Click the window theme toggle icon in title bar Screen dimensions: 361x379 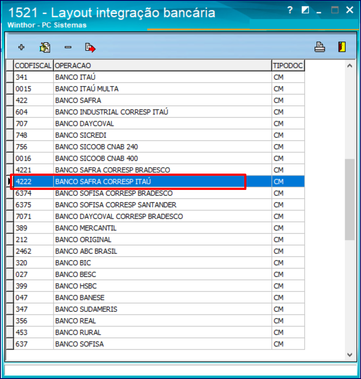[305, 10]
